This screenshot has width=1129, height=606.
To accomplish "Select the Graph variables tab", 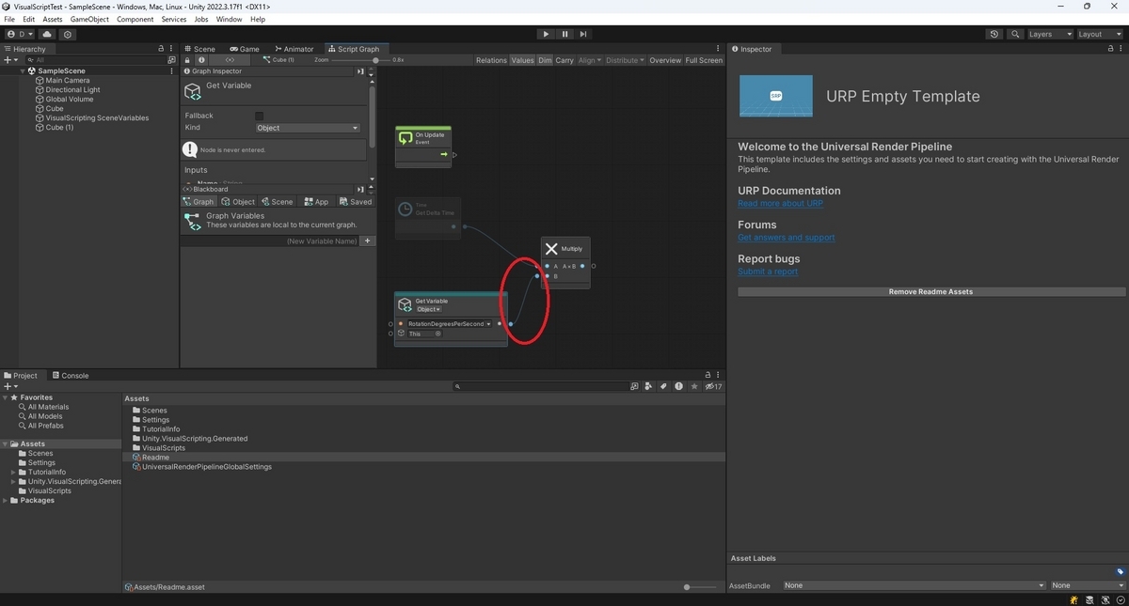I will pyautogui.click(x=199, y=202).
